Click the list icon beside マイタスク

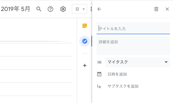[99, 62]
